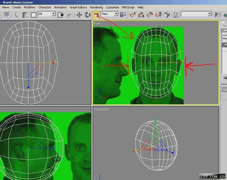Select the Select Object arrow tool
Screen dimensions: 227x180
(17, 15)
